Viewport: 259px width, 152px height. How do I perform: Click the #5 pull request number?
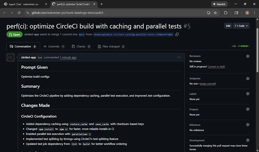(x=187, y=26)
